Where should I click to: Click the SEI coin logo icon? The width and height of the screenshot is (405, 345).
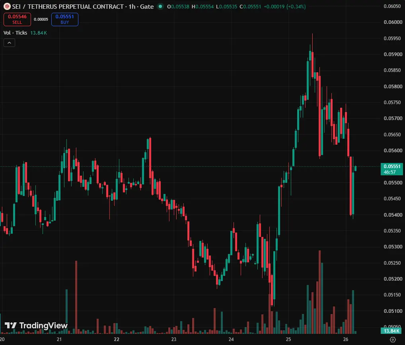[7, 6]
